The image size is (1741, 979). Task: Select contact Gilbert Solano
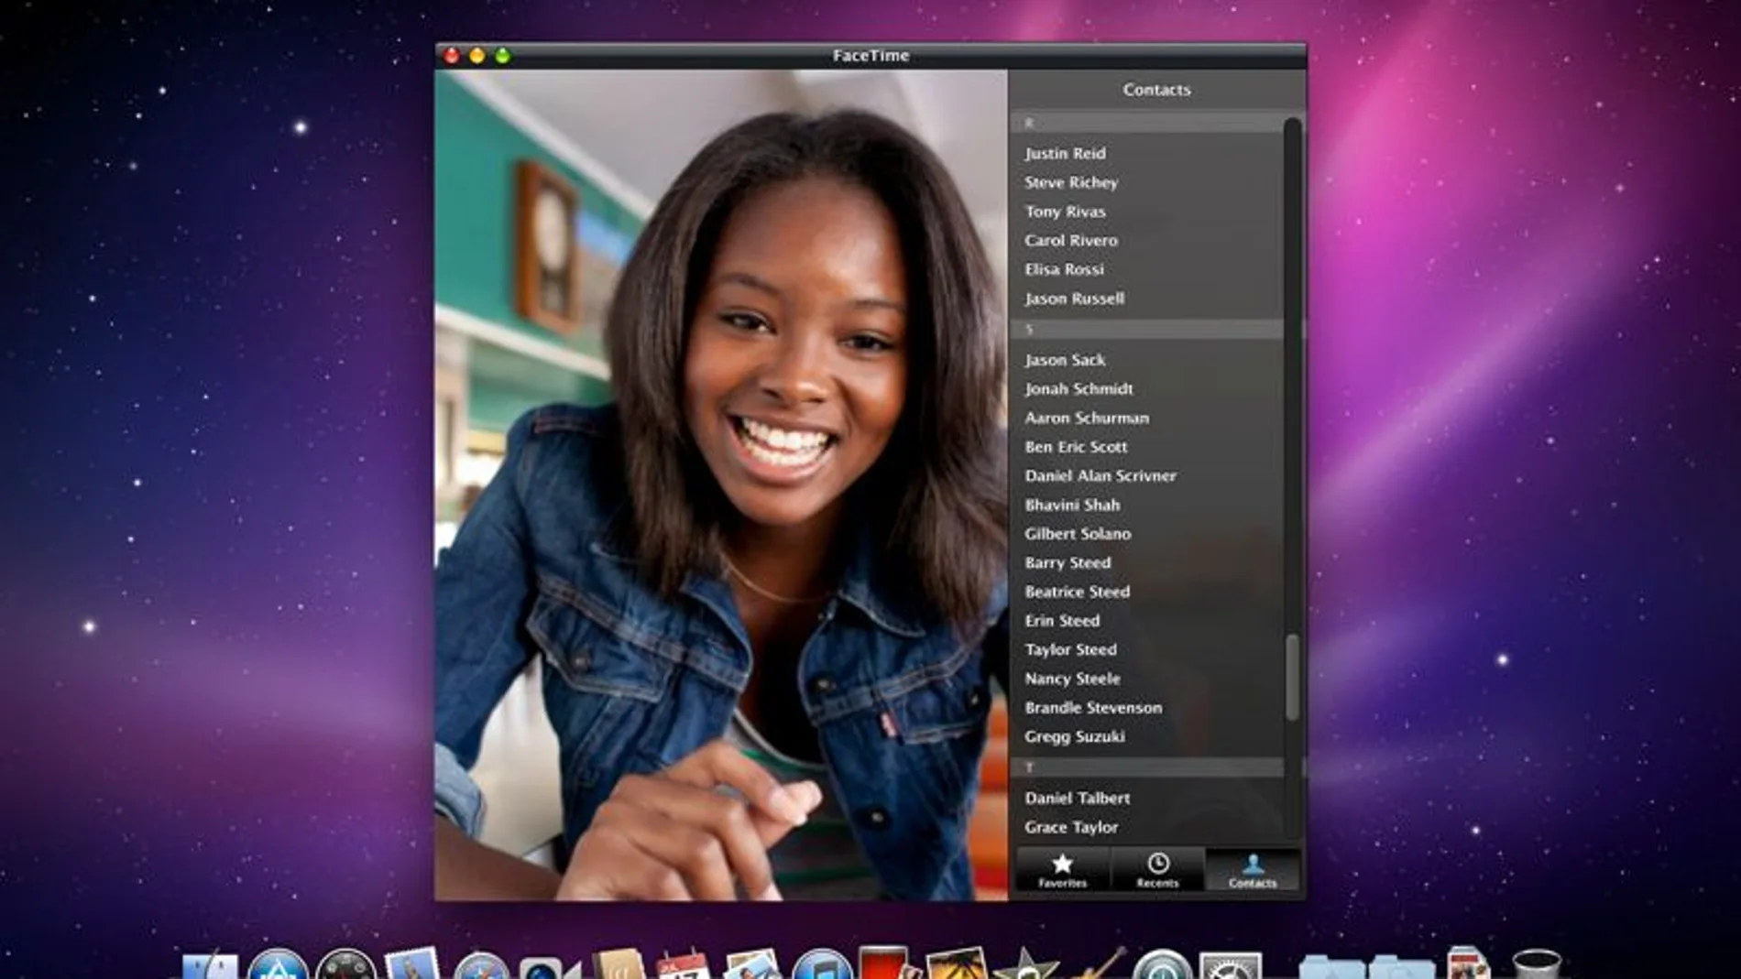tap(1078, 534)
